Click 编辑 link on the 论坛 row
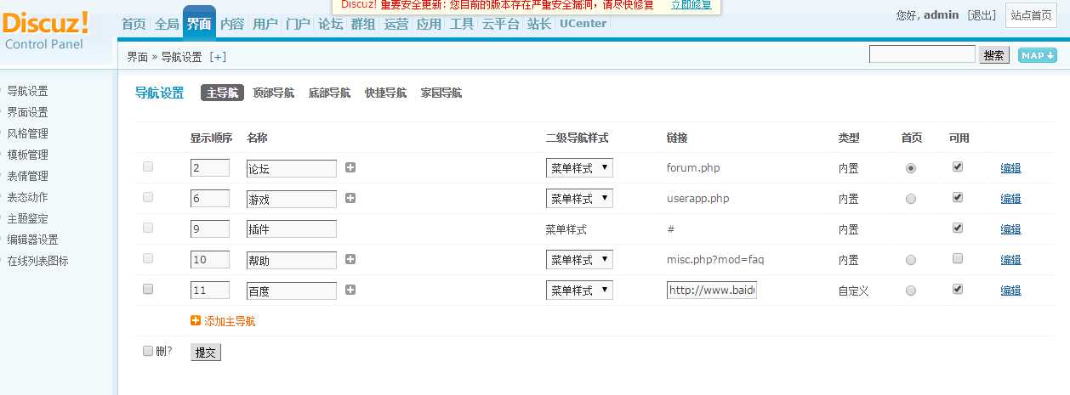This screenshot has height=395, width=1070. [x=1010, y=168]
